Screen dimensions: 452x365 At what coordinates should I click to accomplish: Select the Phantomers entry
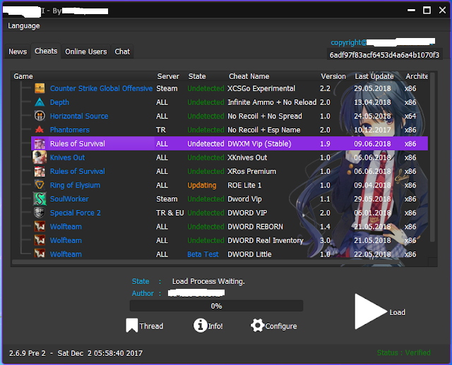pos(70,130)
